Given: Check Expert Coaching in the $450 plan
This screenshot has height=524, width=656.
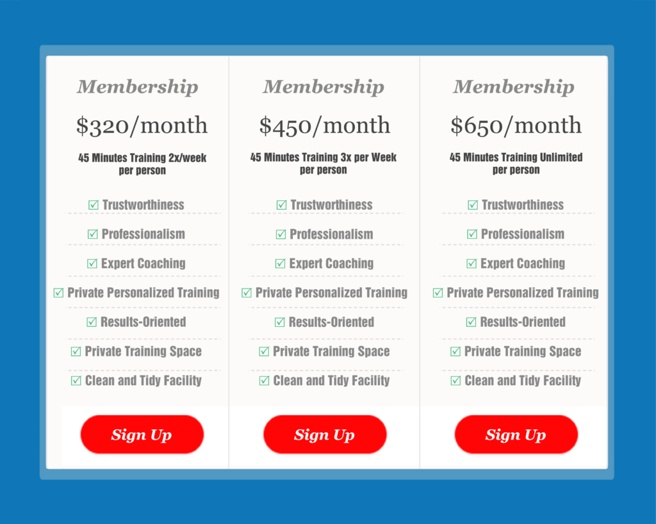Looking at the screenshot, I should (x=280, y=264).
